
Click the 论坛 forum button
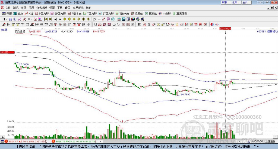(236, 2)
